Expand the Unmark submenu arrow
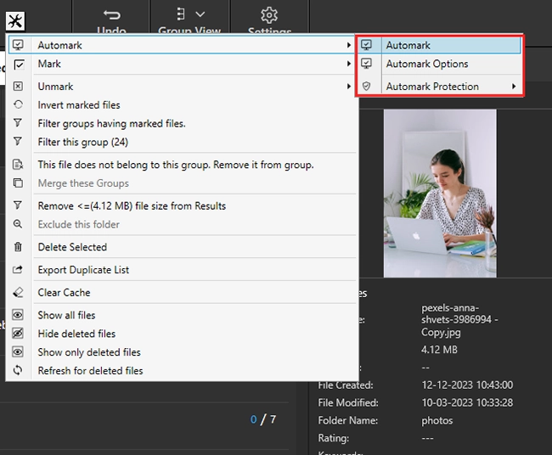This screenshot has height=455, width=552. pyautogui.click(x=348, y=87)
